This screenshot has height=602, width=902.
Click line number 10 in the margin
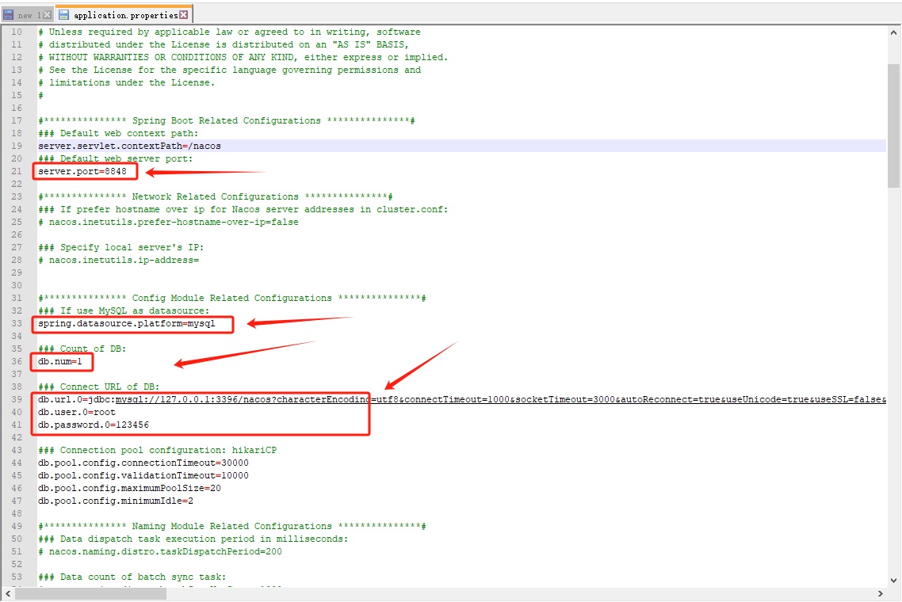pos(17,32)
